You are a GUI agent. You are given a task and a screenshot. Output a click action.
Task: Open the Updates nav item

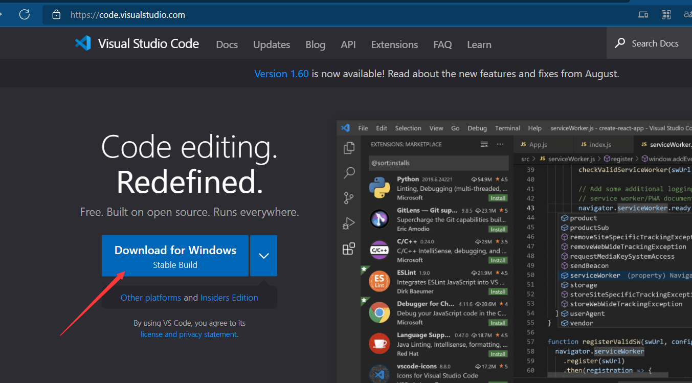[x=272, y=44]
